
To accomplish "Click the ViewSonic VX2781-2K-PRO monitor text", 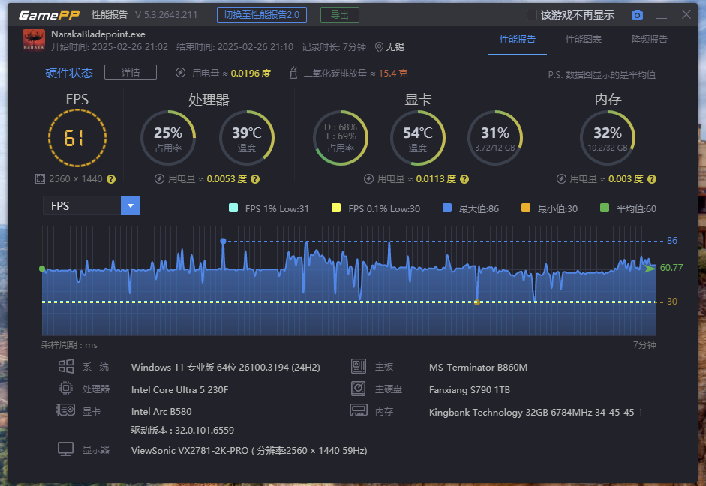I will [x=249, y=451].
